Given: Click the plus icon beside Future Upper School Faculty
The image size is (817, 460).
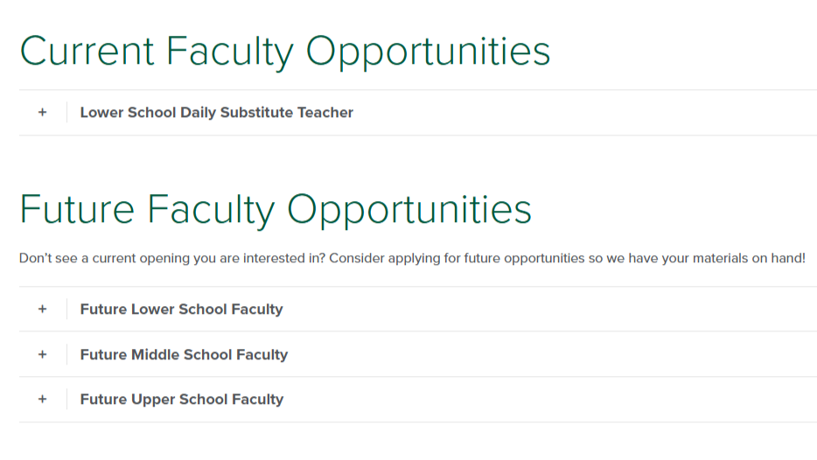Looking at the screenshot, I should point(42,400).
